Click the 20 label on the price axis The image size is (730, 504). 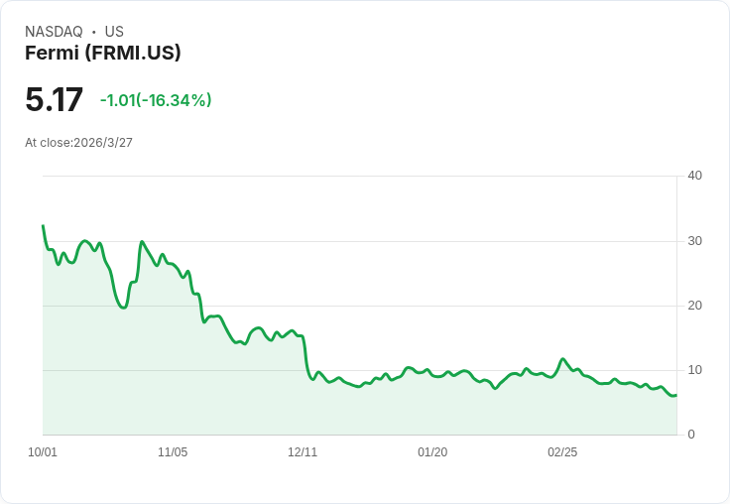tap(694, 306)
